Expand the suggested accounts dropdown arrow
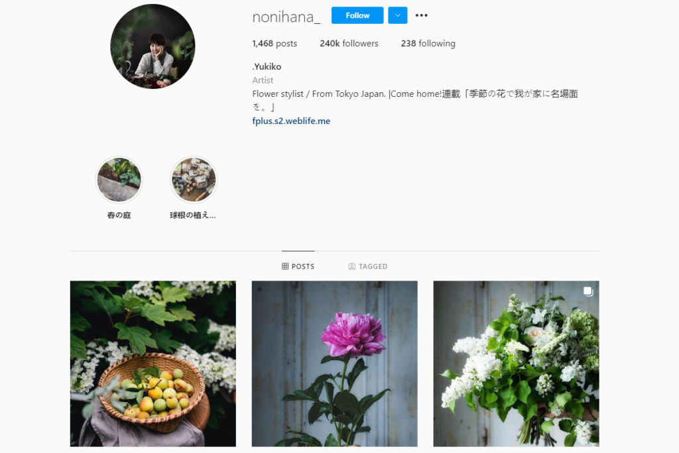 pyautogui.click(x=398, y=16)
